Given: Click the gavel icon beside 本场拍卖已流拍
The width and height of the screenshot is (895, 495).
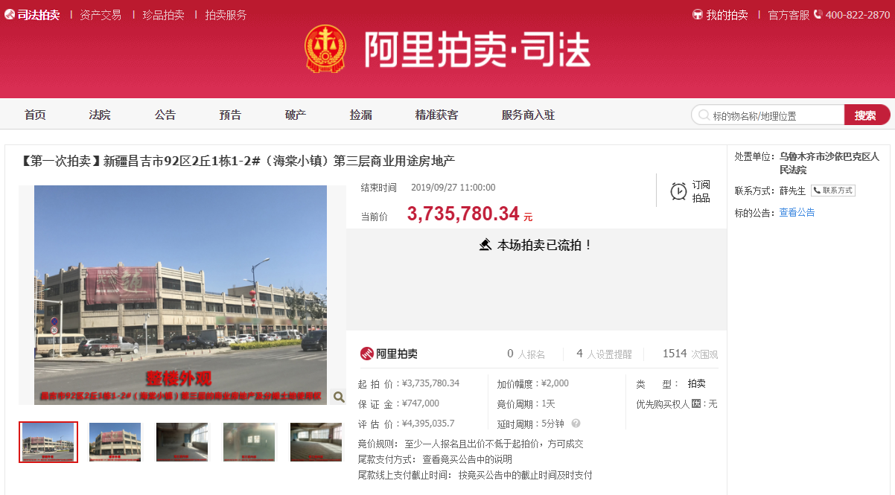Looking at the screenshot, I should click(x=485, y=245).
